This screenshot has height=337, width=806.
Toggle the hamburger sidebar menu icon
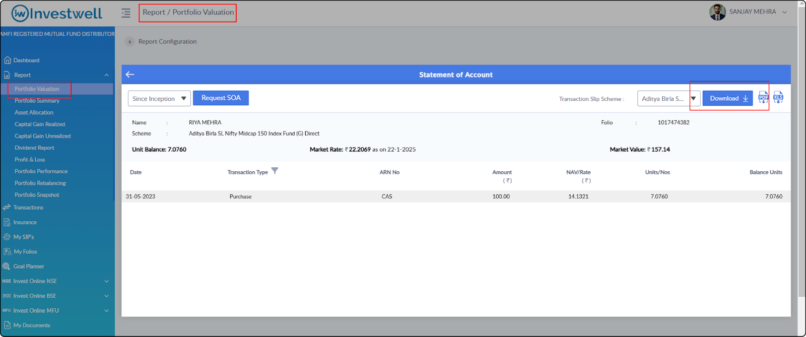[x=126, y=13]
